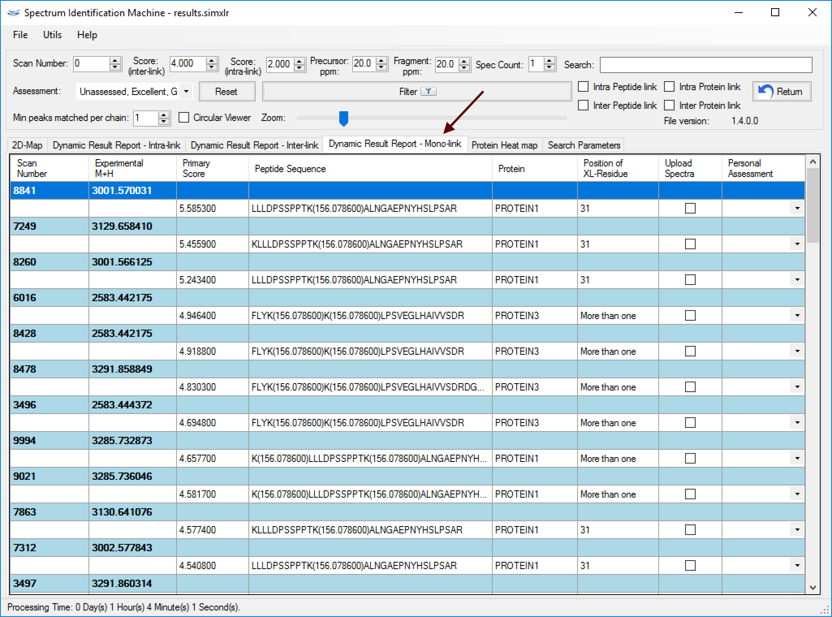Open the Utils menu
The width and height of the screenshot is (832, 617).
coord(52,35)
